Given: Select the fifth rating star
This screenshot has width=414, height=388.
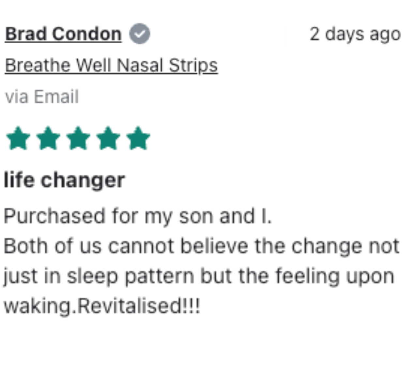Looking at the screenshot, I should pyautogui.click(x=138, y=138).
